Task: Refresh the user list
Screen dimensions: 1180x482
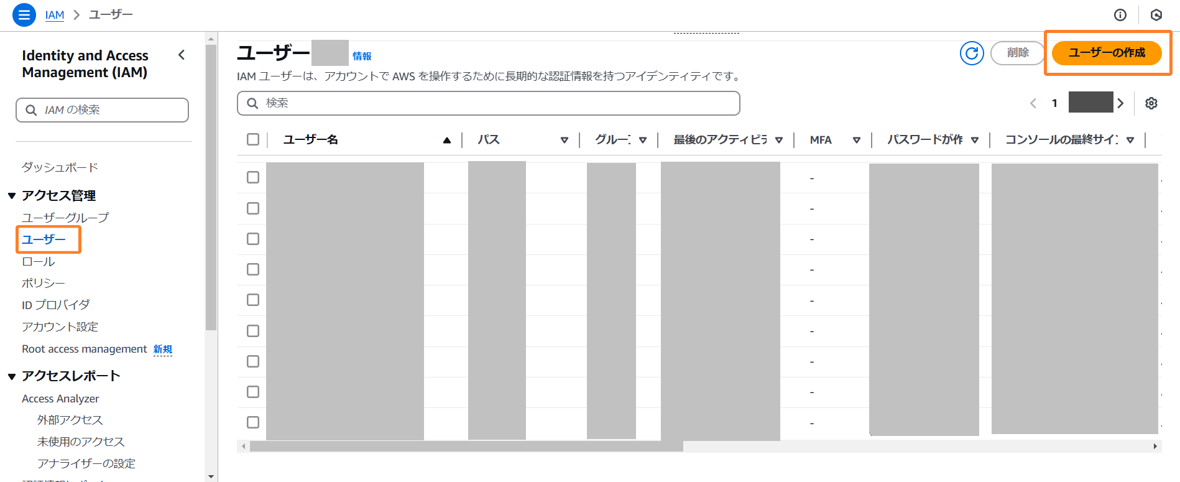Action: (971, 53)
